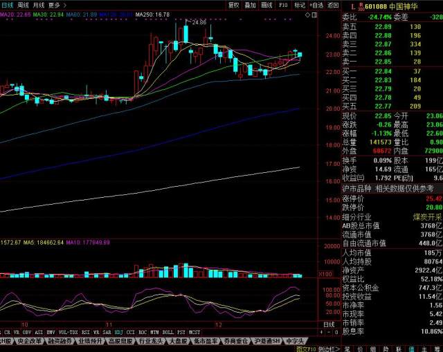Click the 叠加 overlay button
This screenshot has width=443, height=352.
coord(250,5)
